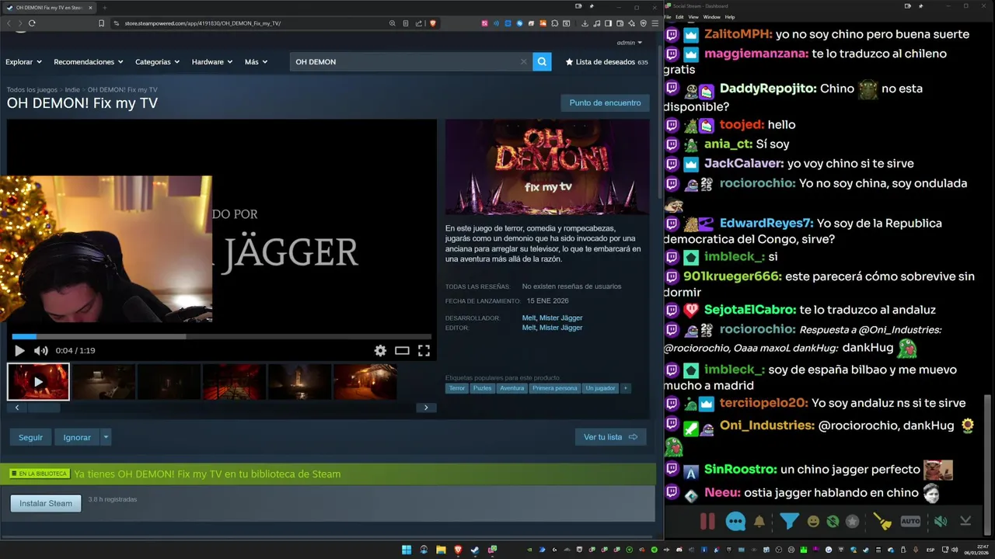Open Steam from the taskbar
The width and height of the screenshot is (995, 559).
coord(475,550)
